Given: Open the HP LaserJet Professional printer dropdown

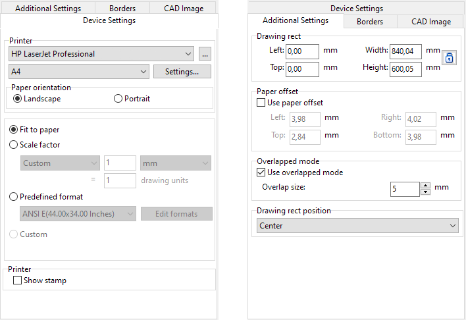Looking at the screenshot, I should (102, 54).
